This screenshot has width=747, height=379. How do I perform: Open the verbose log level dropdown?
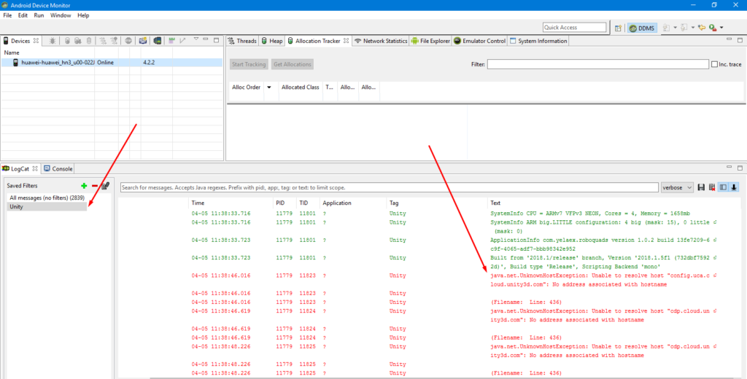[x=676, y=187]
